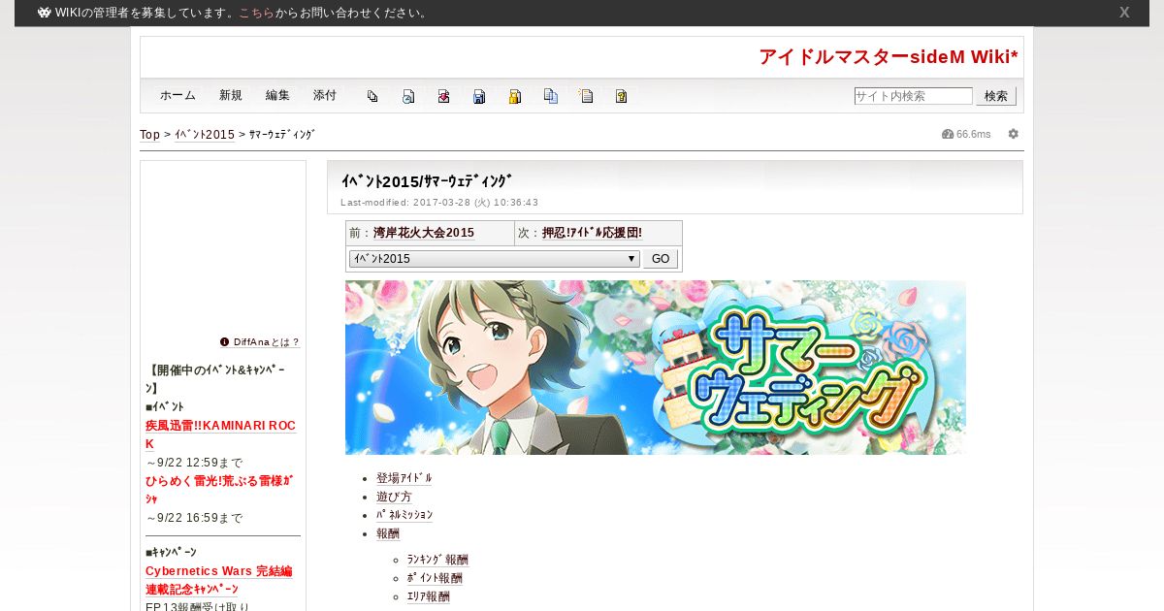Go to next event 押忍!ｱｲﾄﾞﾙ応援団!

[x=592, y=233]
